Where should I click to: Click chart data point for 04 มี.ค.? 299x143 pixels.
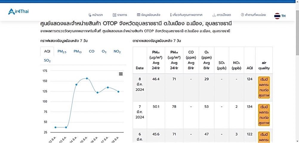point(76,84)
